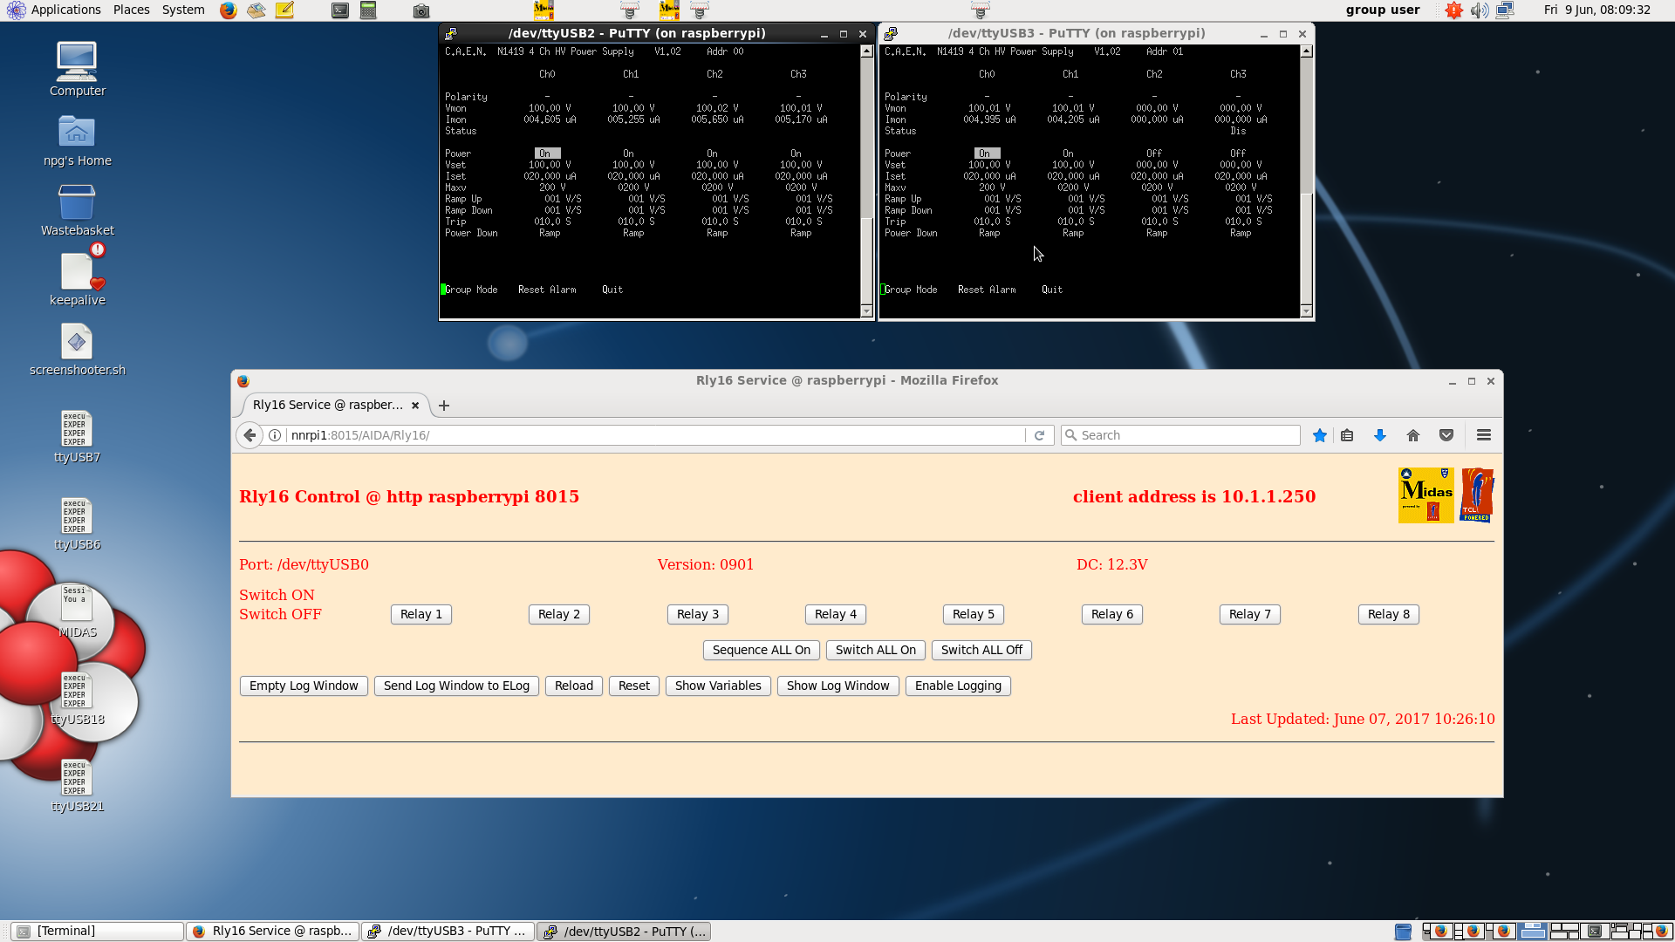Click the show bookmarks list icon
This screenshot has height=942, width=1675.
click(x=1348, y=435)
